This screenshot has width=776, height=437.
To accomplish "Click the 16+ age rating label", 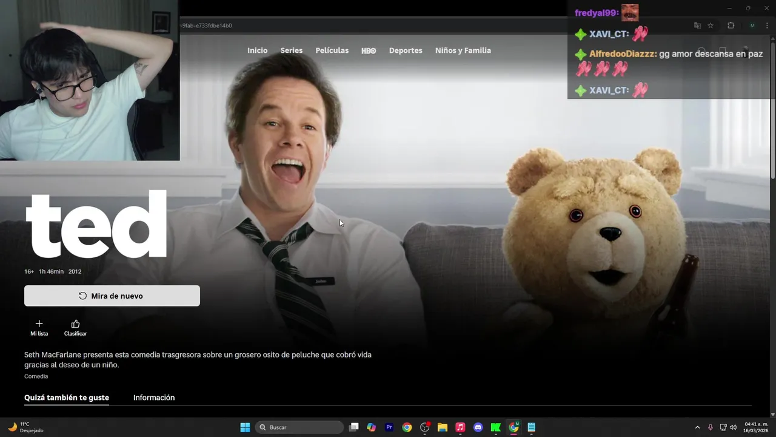I will pos(29,271).
